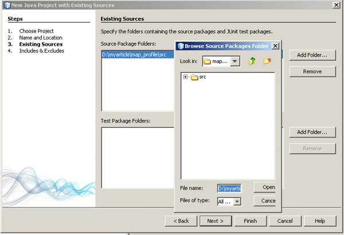Expand the src folder tree node
Image resolution: width=344 pixels, height=235 pixels.
tap(185, 77)
